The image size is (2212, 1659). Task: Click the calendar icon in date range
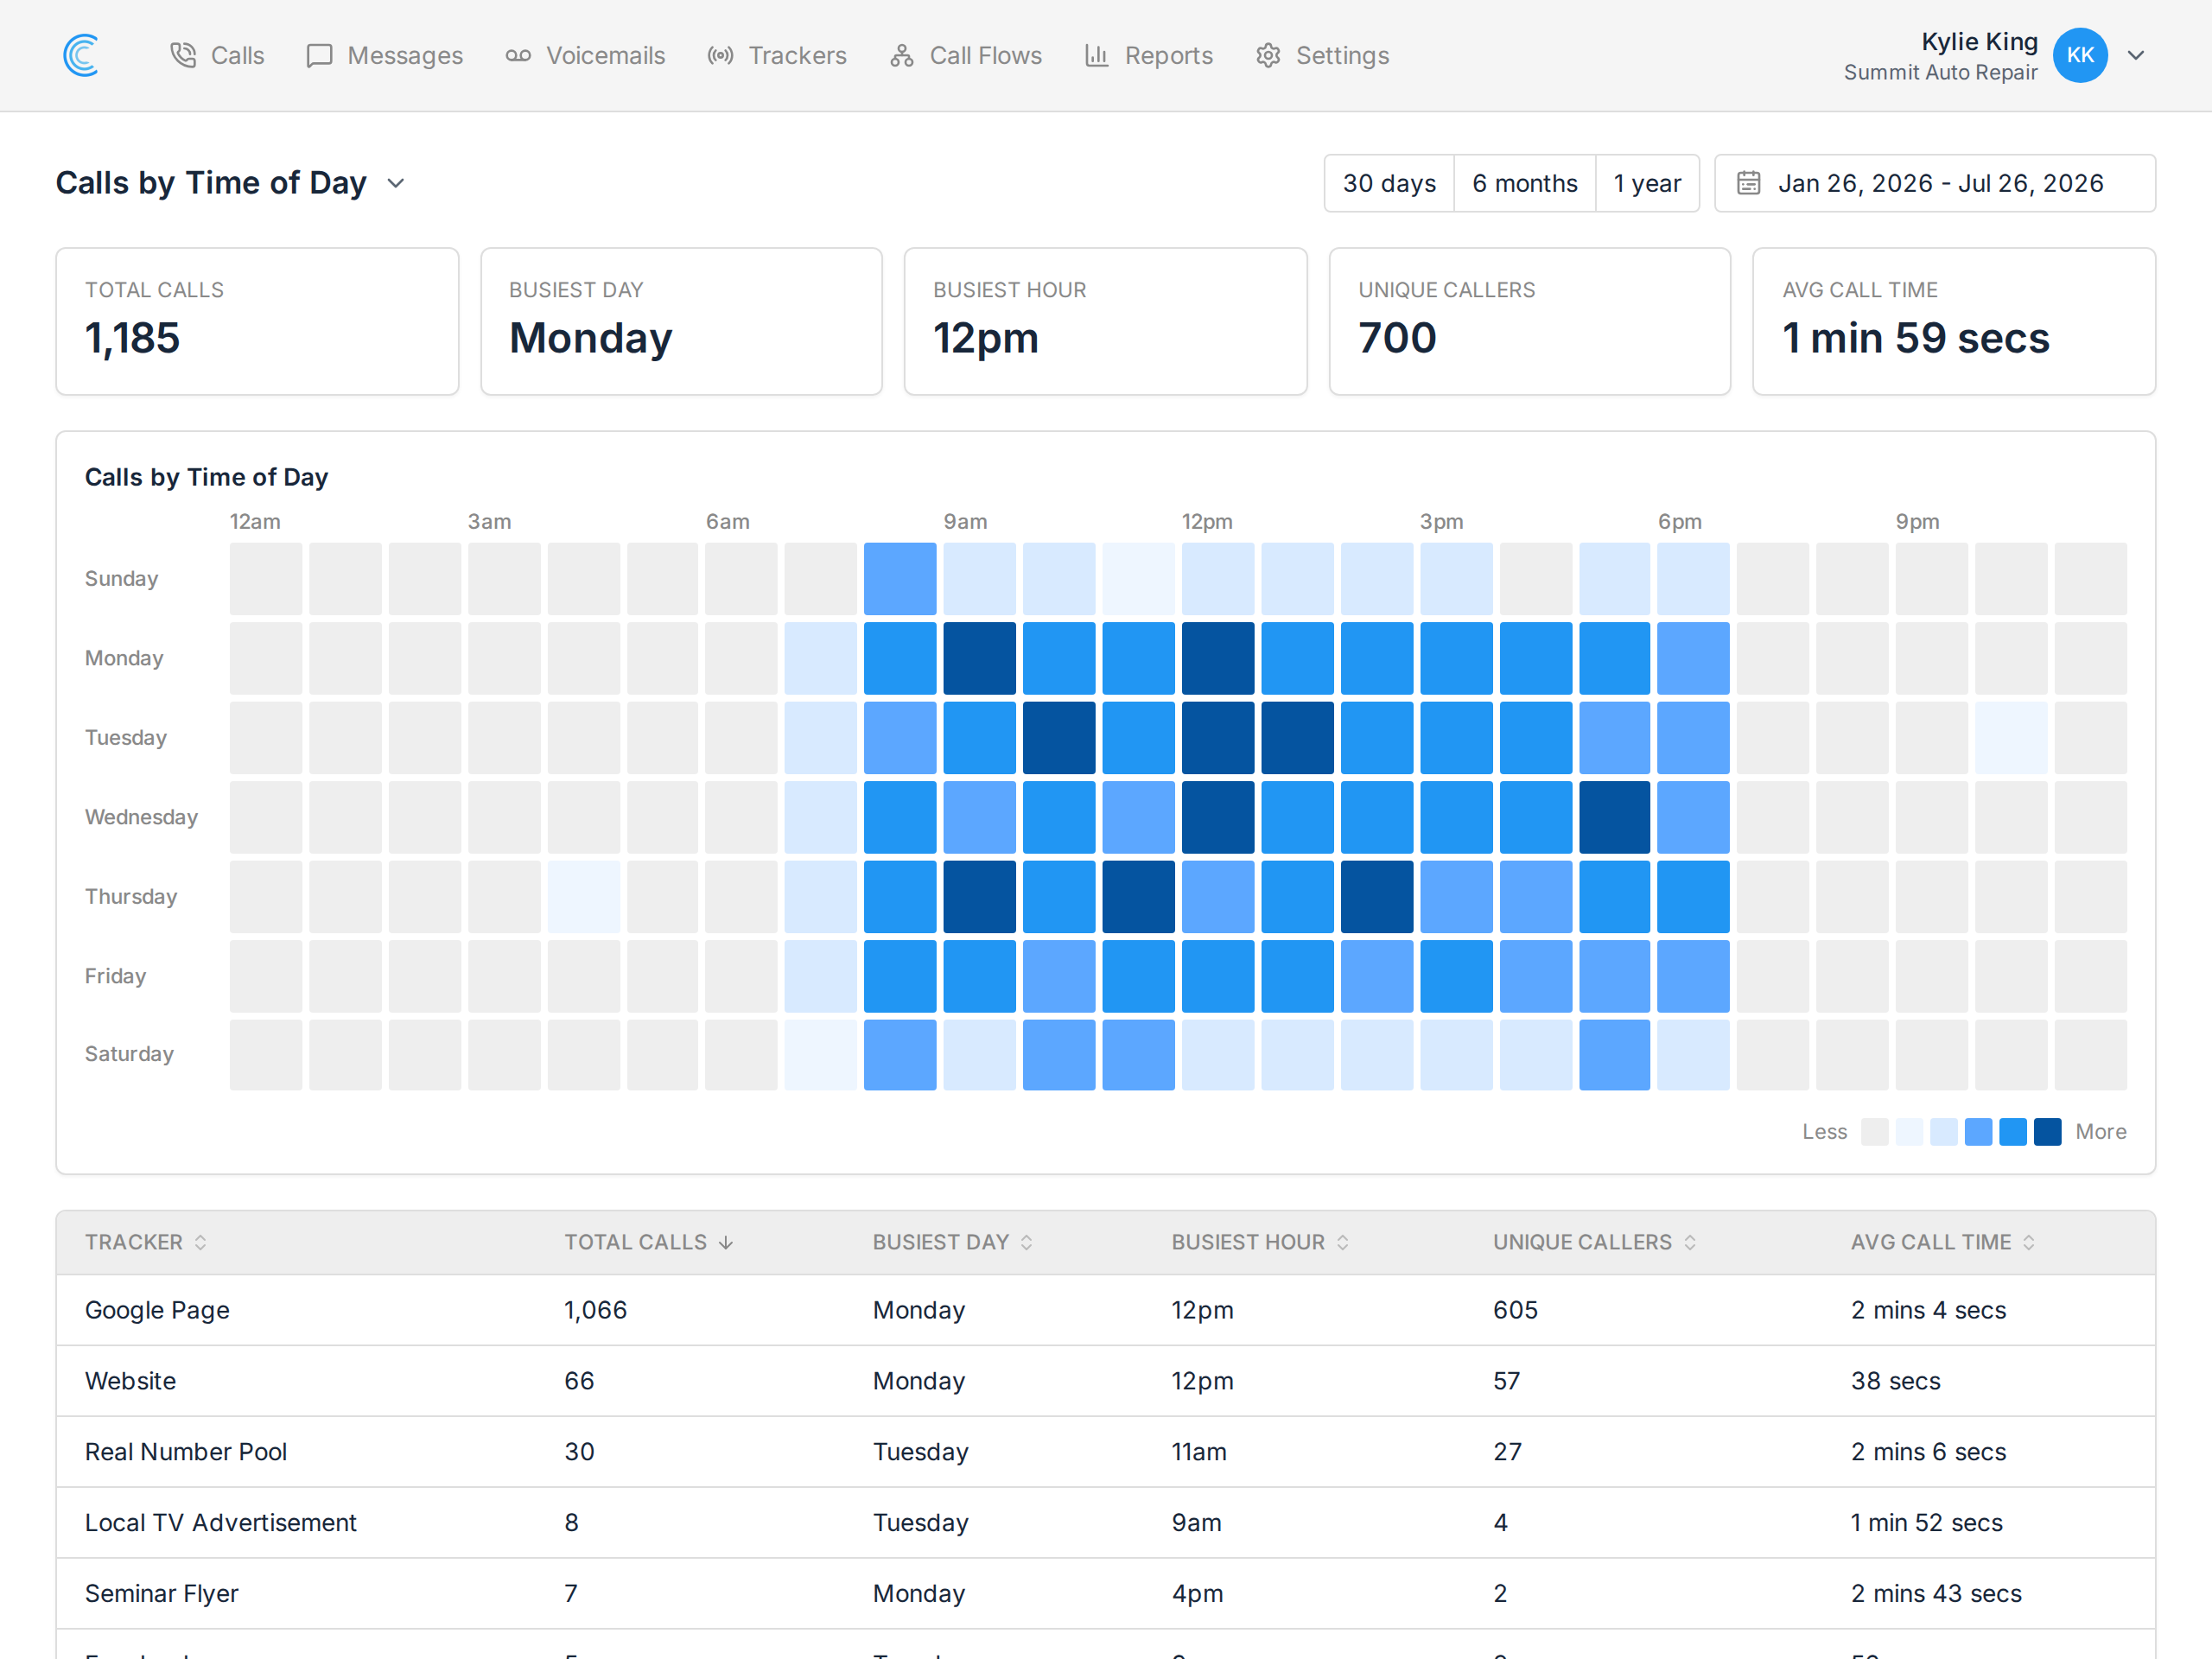[1748, 183]
